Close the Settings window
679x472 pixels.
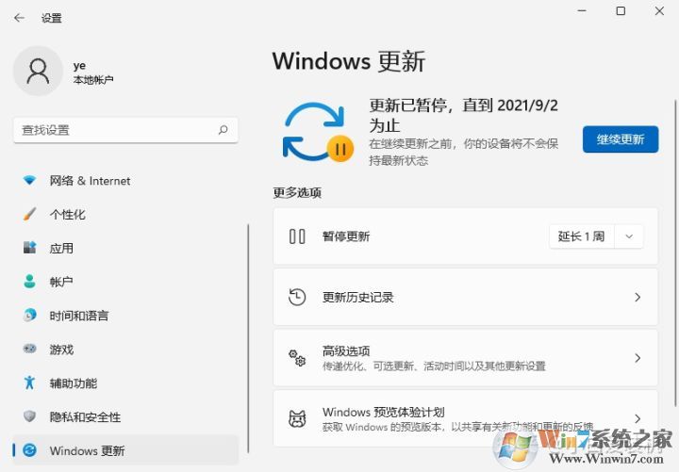click(x=659, y=10)
